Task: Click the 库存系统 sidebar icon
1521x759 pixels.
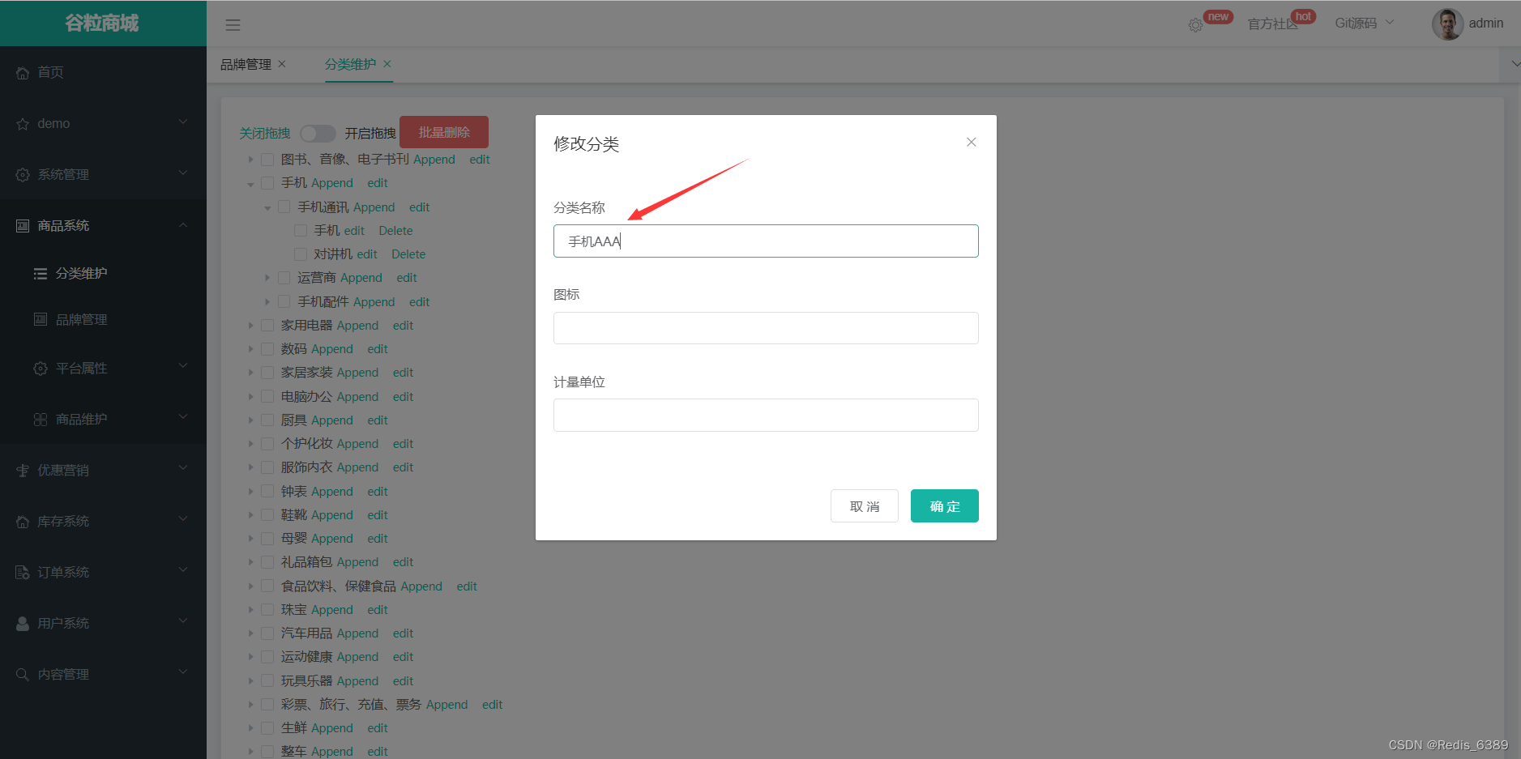Action: coord(23,522)
